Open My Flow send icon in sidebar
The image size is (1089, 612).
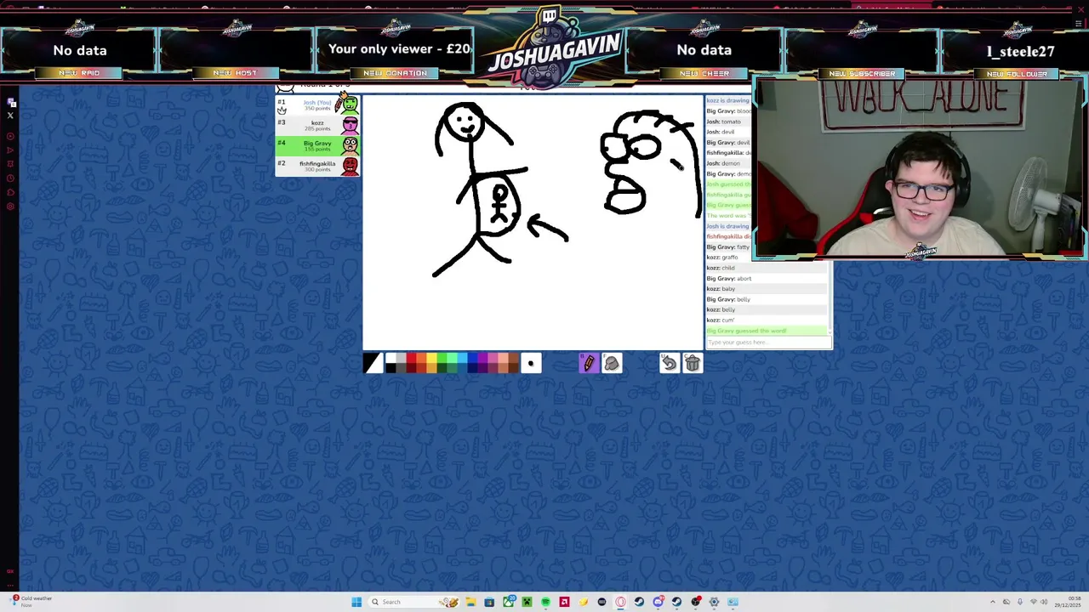pyautogui.click(x=10, y=150)
